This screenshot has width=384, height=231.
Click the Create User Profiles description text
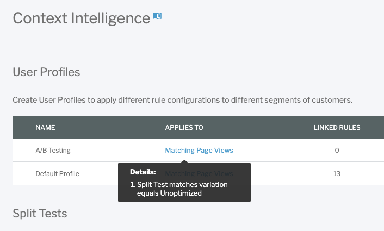click(x=182, y=100)
